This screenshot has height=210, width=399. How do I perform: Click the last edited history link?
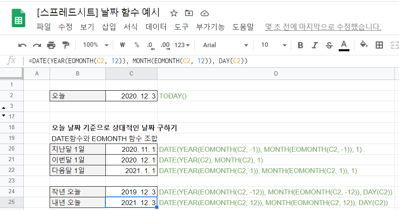(323, 27)
